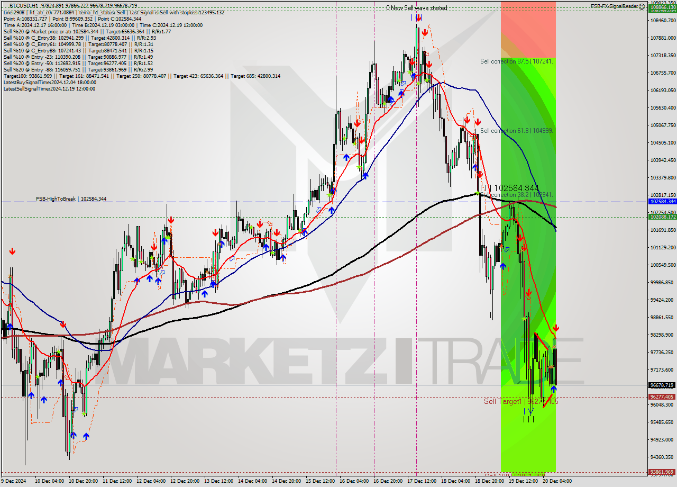This screenshot has height=487, width=677.
Task: Click the 'Sell %20 @ Entry -50' line
Action: click(78, 63)
